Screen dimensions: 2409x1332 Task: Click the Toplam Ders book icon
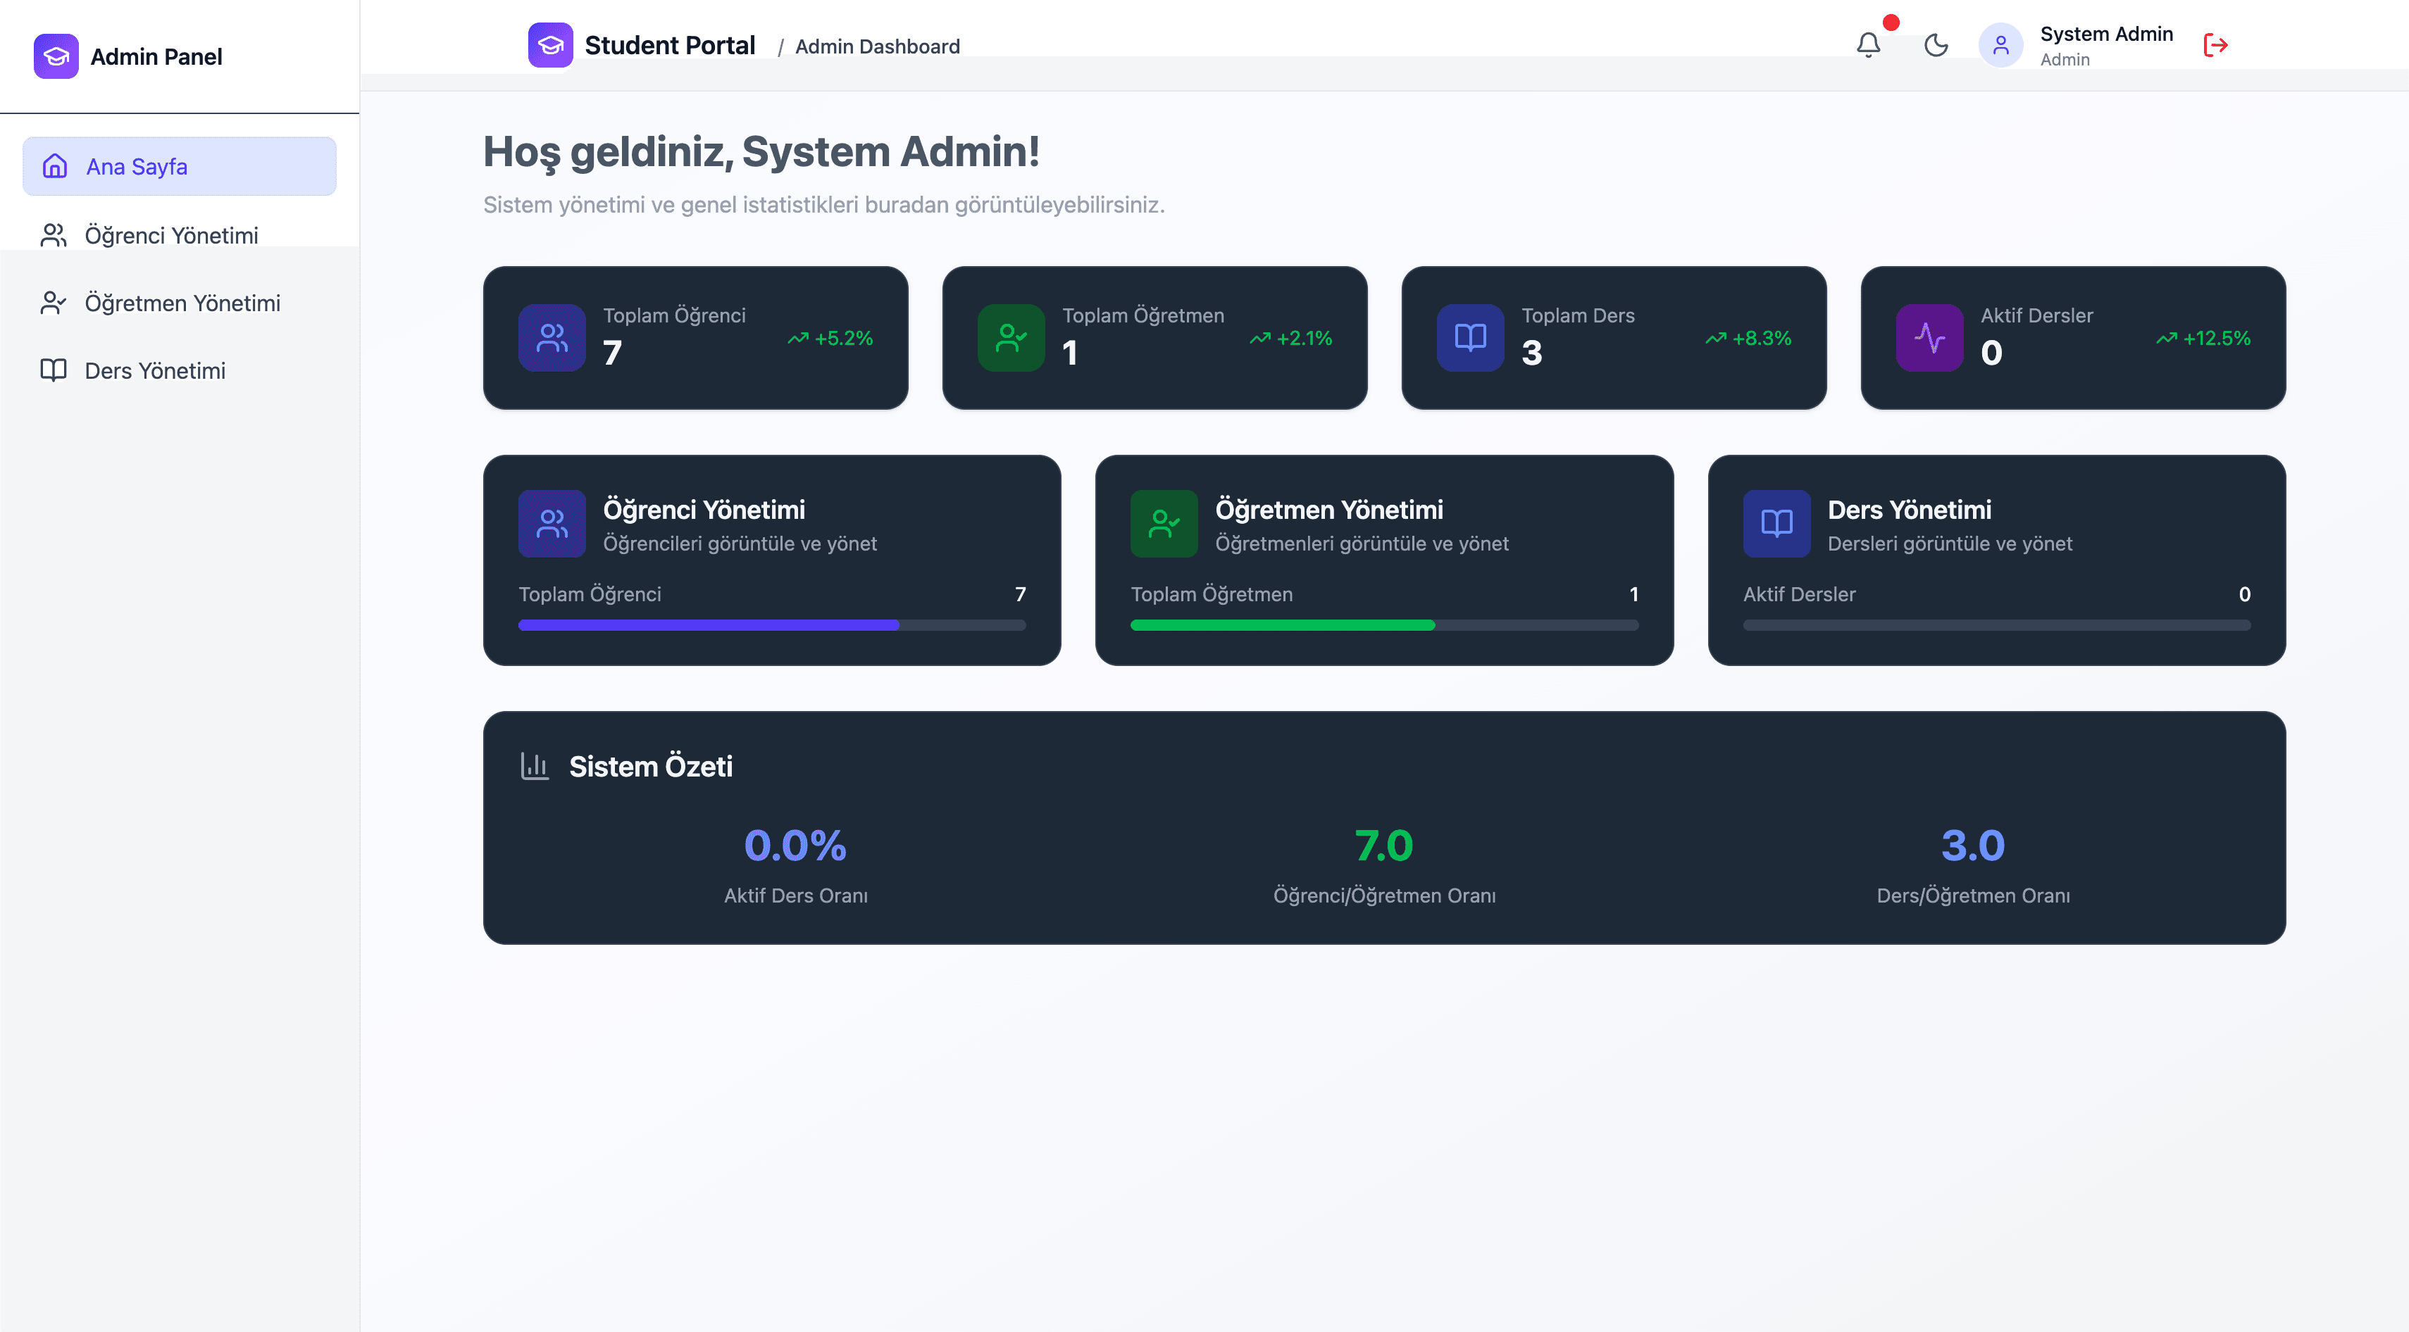[1470, 337]
